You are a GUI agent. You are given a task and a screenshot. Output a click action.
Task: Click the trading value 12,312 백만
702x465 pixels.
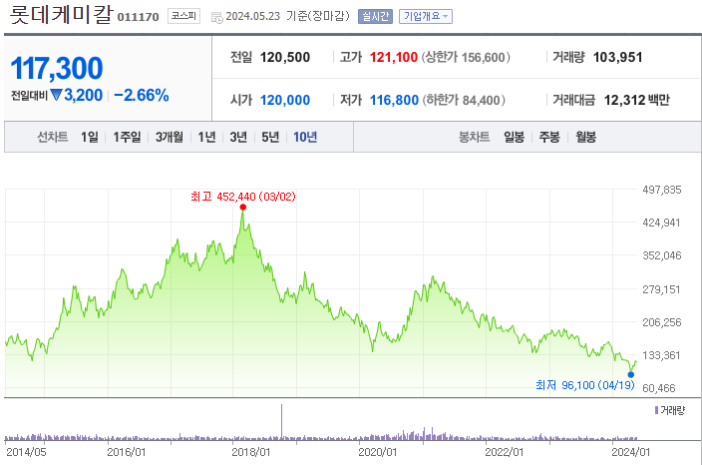pyautogui.click(x=637, y=100)
